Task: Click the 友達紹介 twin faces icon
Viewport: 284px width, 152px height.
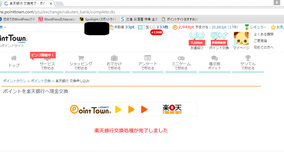Action: pos(197,36)
